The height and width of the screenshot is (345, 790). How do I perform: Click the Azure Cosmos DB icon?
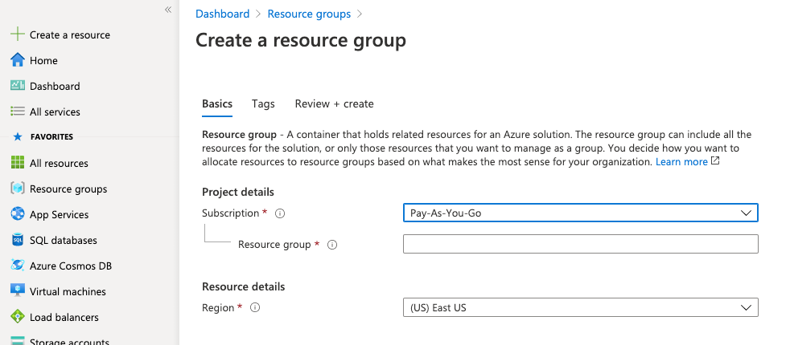tap(17, 266)
